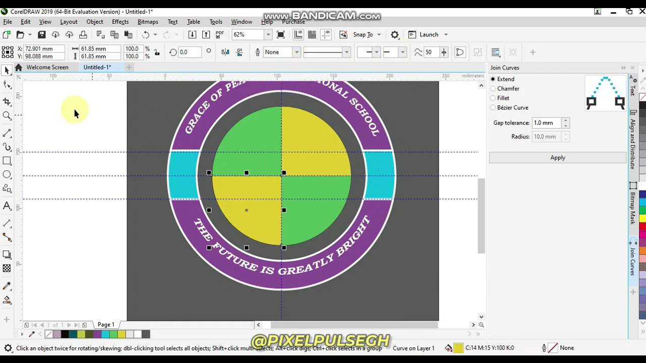Select the Zoom tool magnifier
646x363 pixels.
click(x=7, y=116)
